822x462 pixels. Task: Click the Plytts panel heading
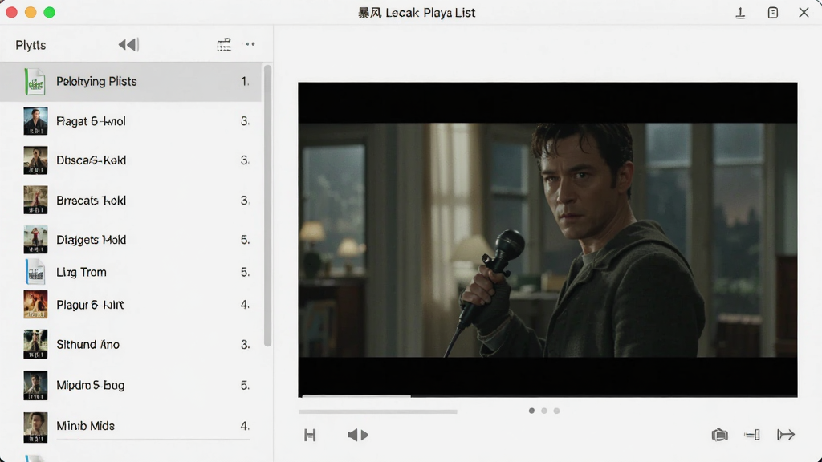click(x=31, y=45)
